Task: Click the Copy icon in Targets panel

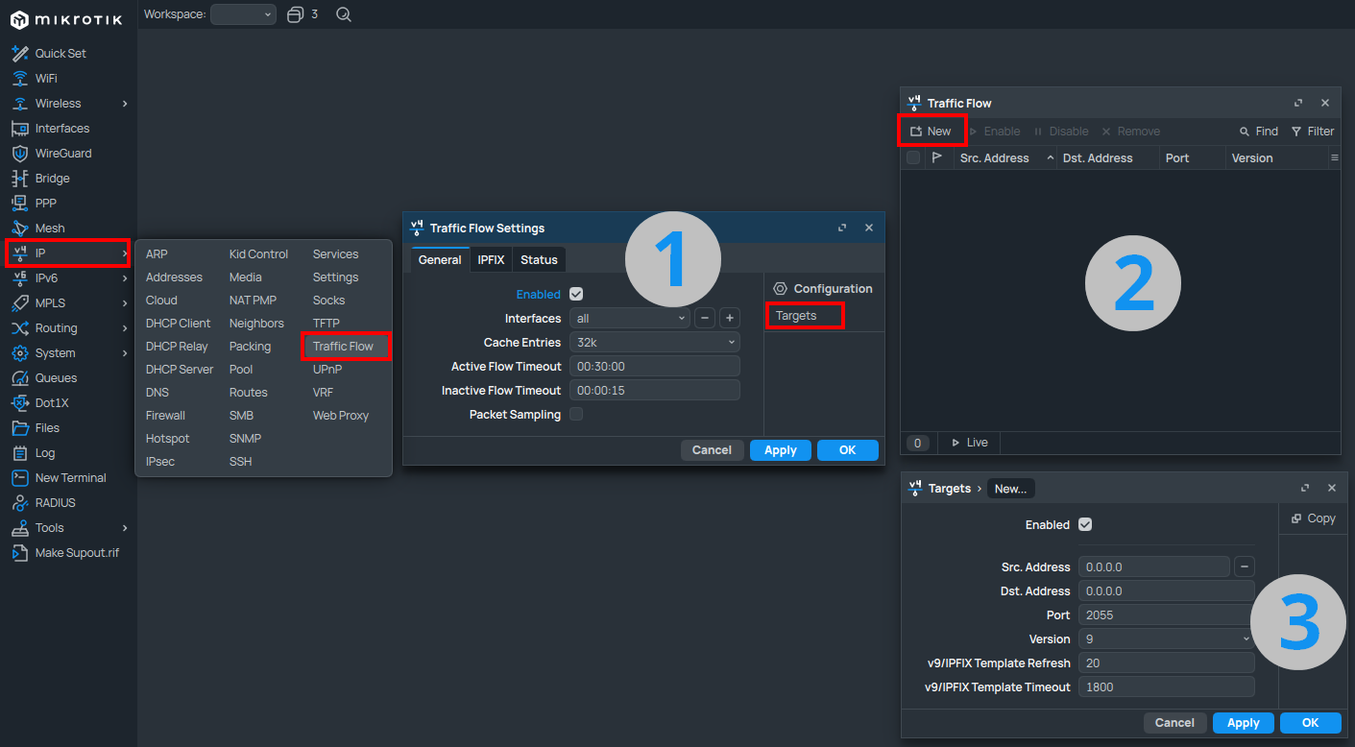Action: 1296,518
